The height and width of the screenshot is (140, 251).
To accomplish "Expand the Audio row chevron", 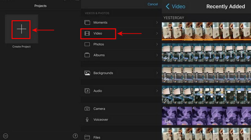I will pos(157,91).
